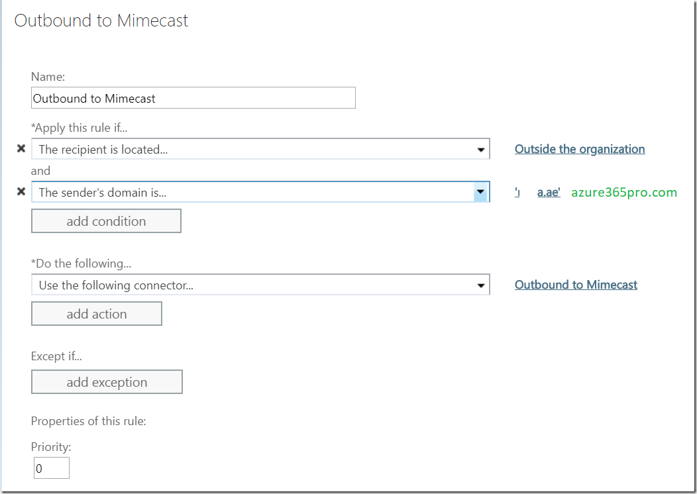
Task: Remove the sender's domain condition
Action: pos(21,191)
